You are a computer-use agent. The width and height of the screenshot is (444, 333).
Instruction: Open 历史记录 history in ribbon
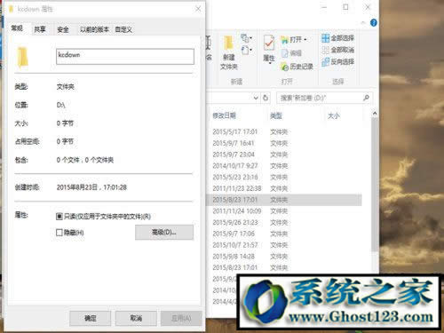pyautogui.click(x=297, y=67)
